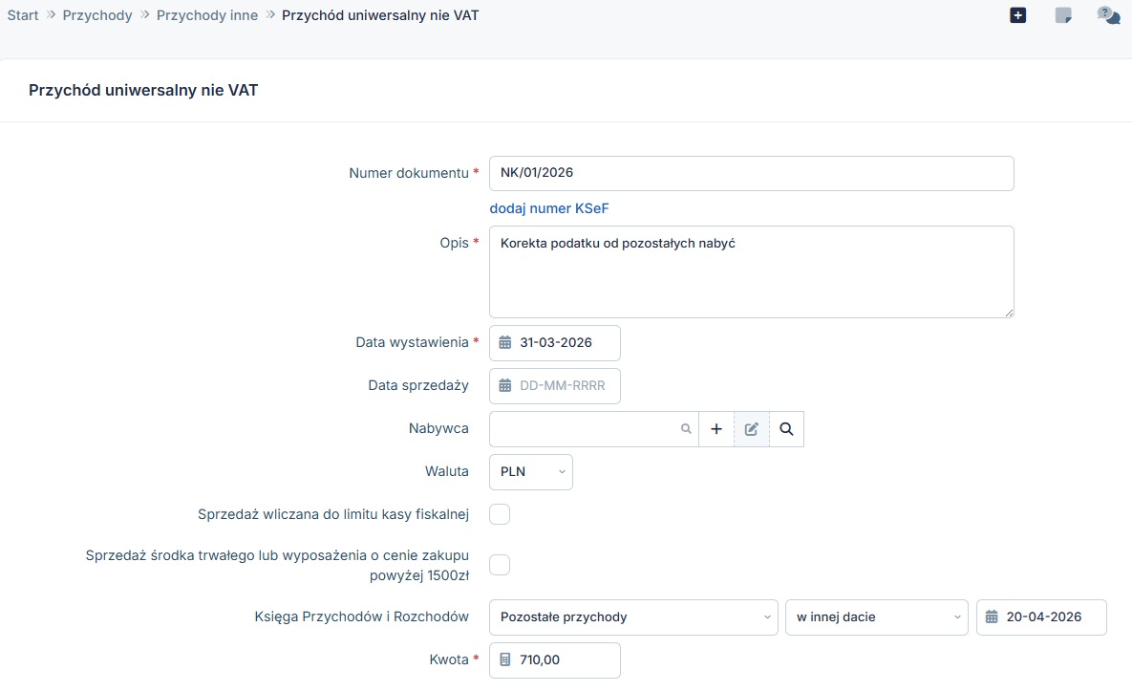Open calendar icon for Data wystawienia
This screenshot has width=1132, height=692.
505,343
